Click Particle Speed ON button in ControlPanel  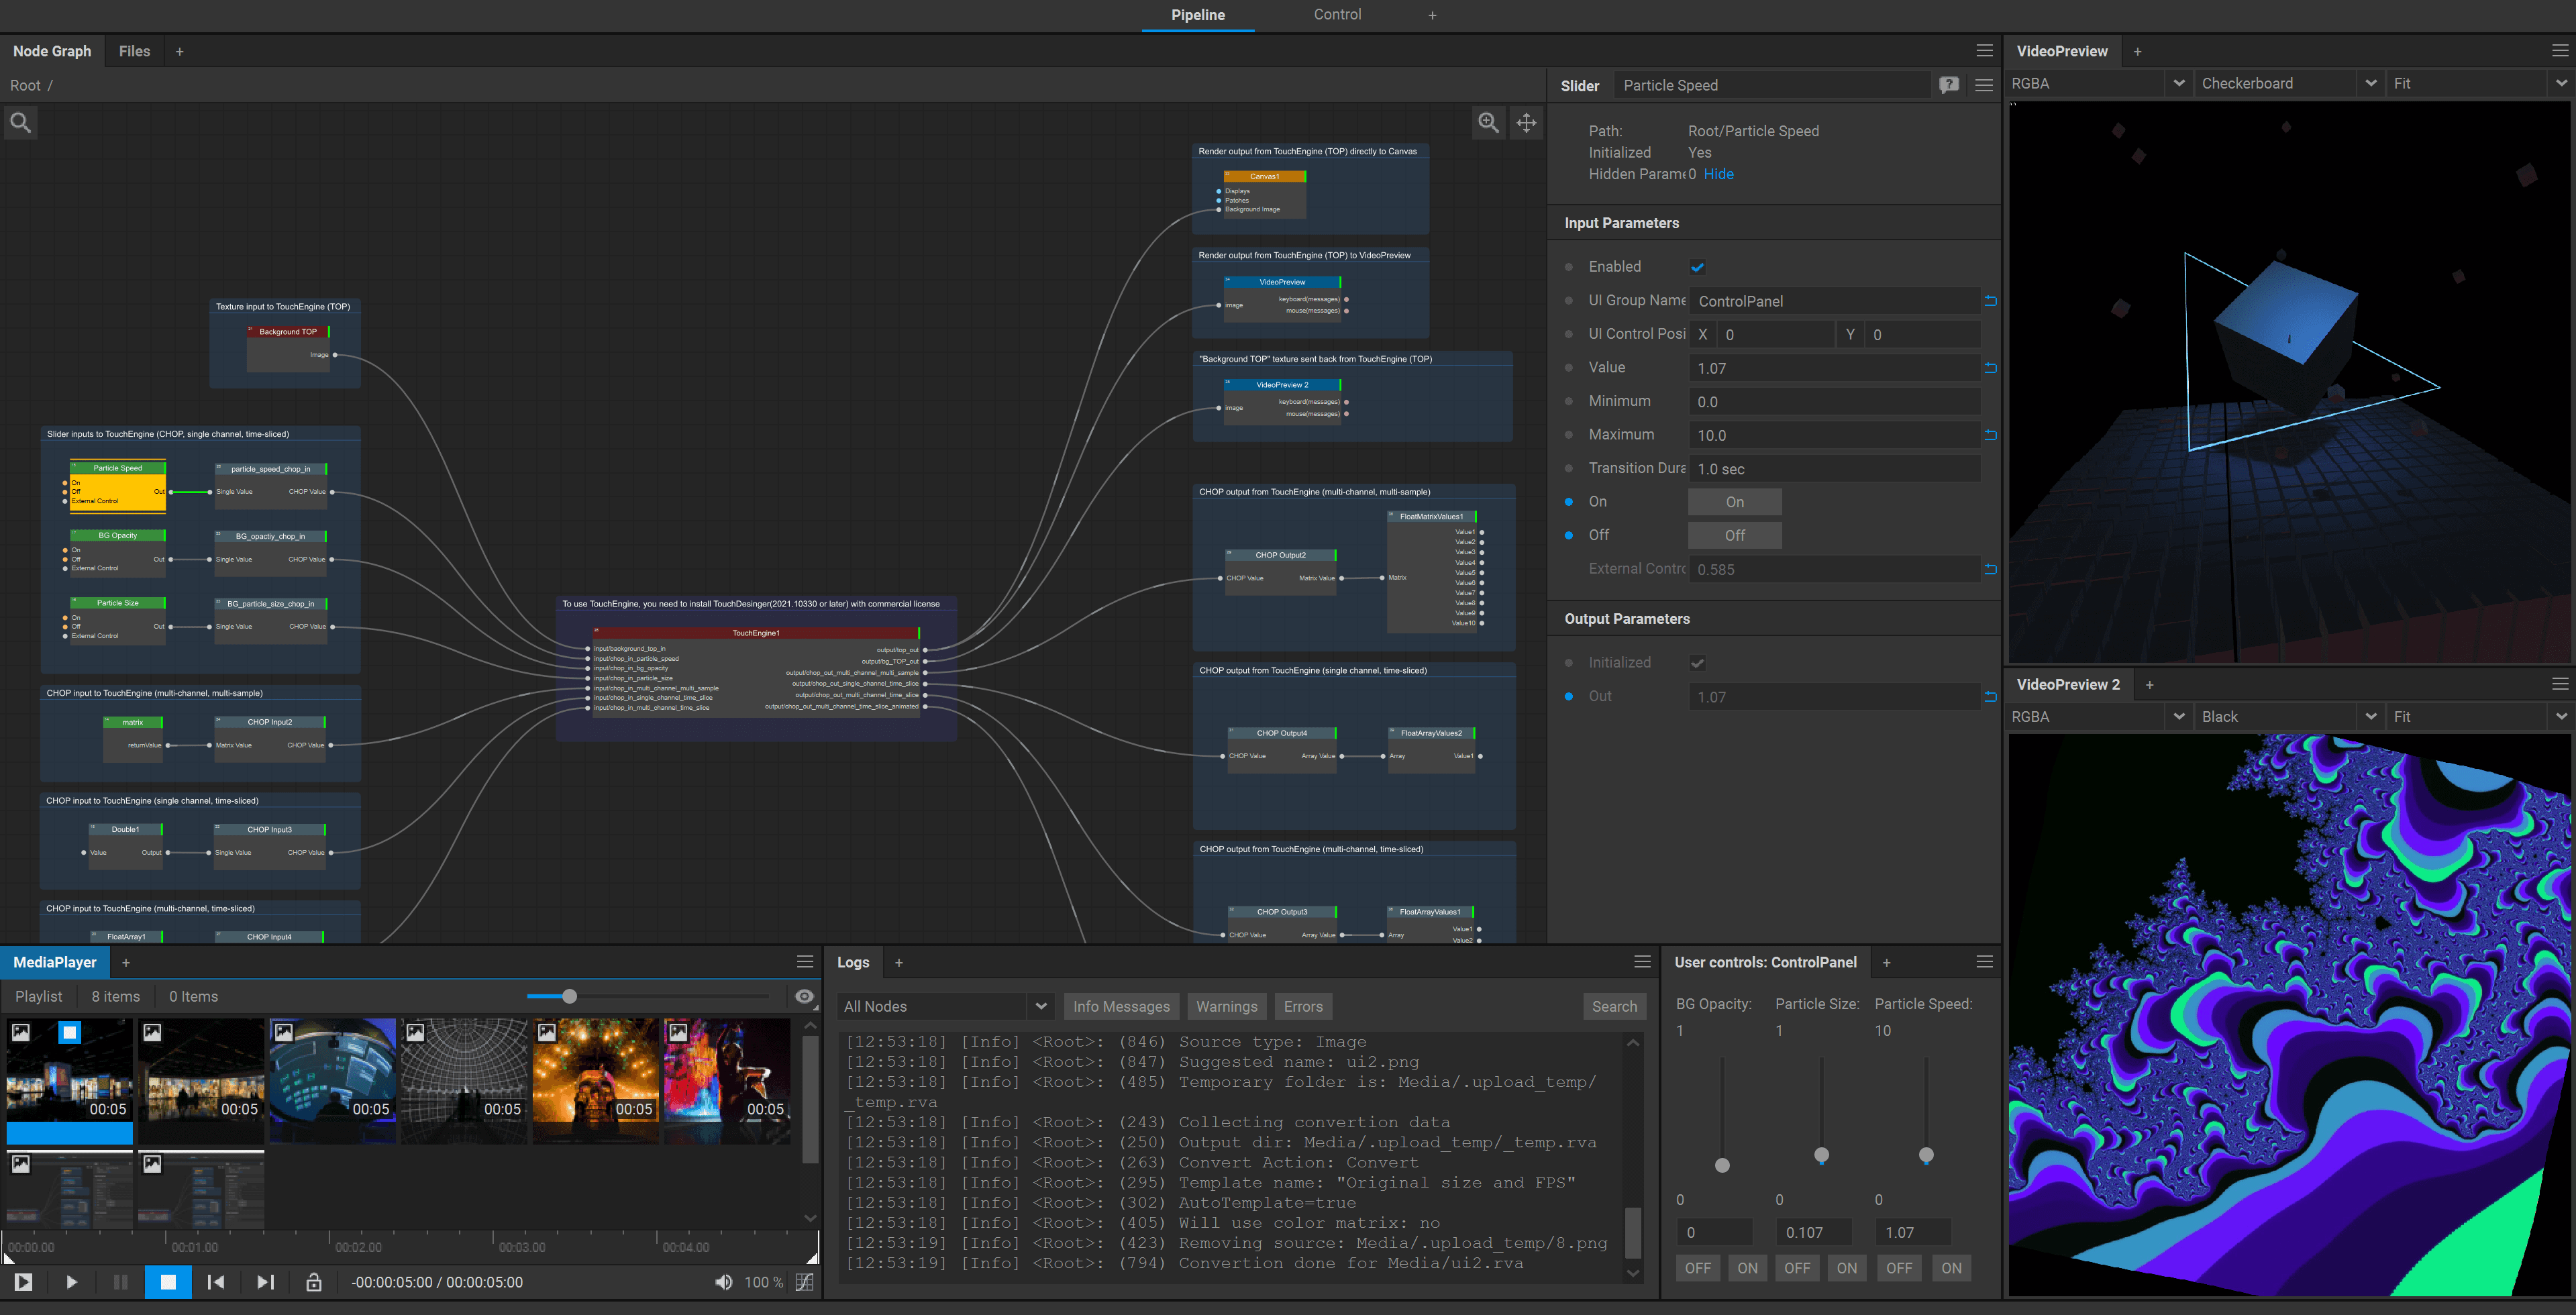(1951, 1268)
